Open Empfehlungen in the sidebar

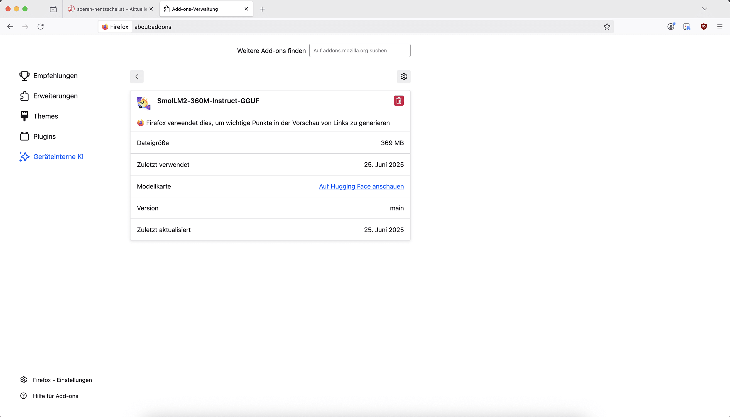[x=48, y=76]
